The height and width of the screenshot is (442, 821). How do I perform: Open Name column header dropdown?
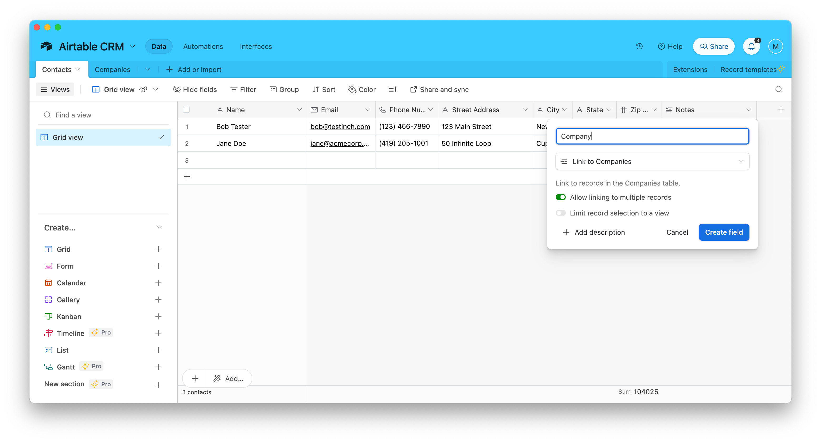pos(299,110)
